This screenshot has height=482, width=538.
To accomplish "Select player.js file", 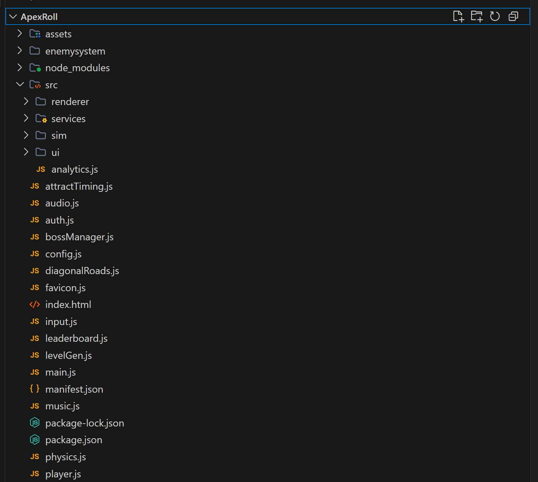I will [x=63, y=474].
